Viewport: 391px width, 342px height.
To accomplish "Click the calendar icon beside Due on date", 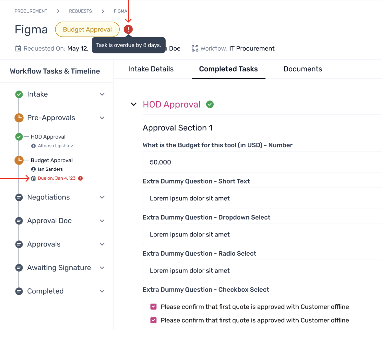I will click(33, 178).
